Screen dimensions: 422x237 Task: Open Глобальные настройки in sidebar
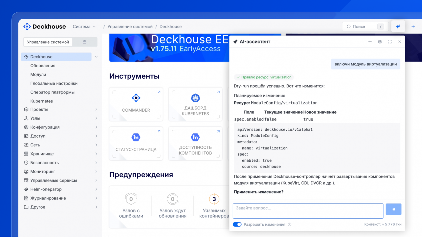coord(54,84)
